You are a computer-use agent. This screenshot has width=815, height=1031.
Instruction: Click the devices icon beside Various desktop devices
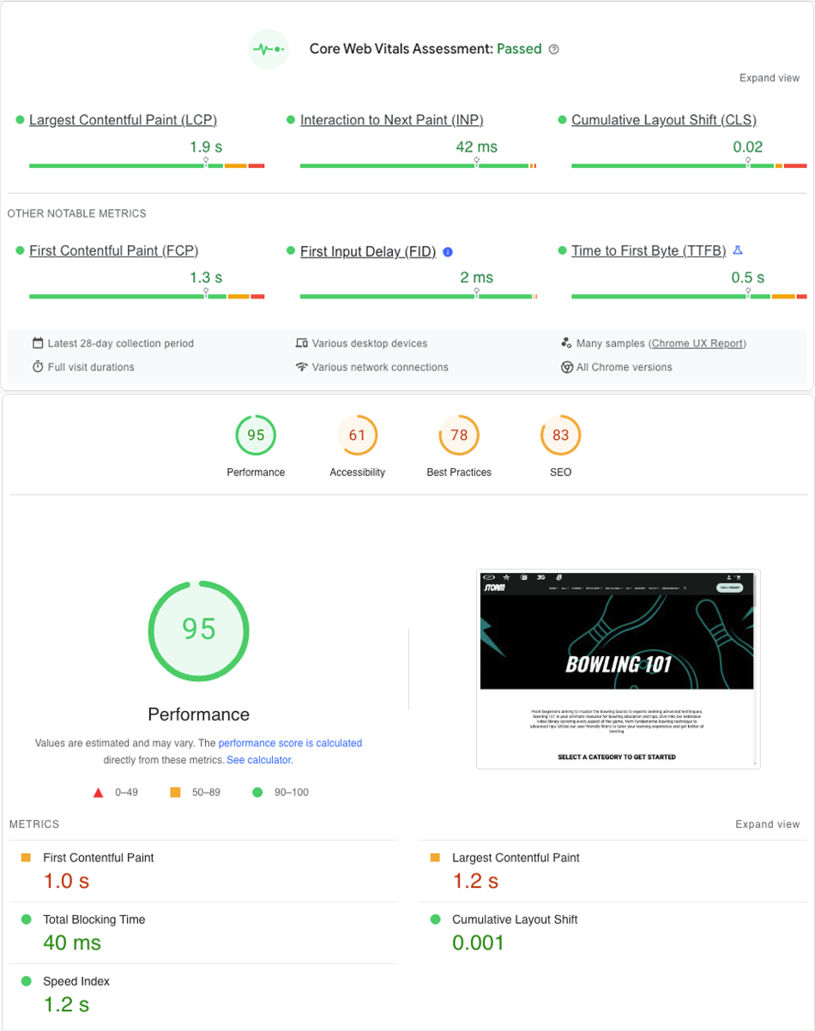tap(302, 343)
